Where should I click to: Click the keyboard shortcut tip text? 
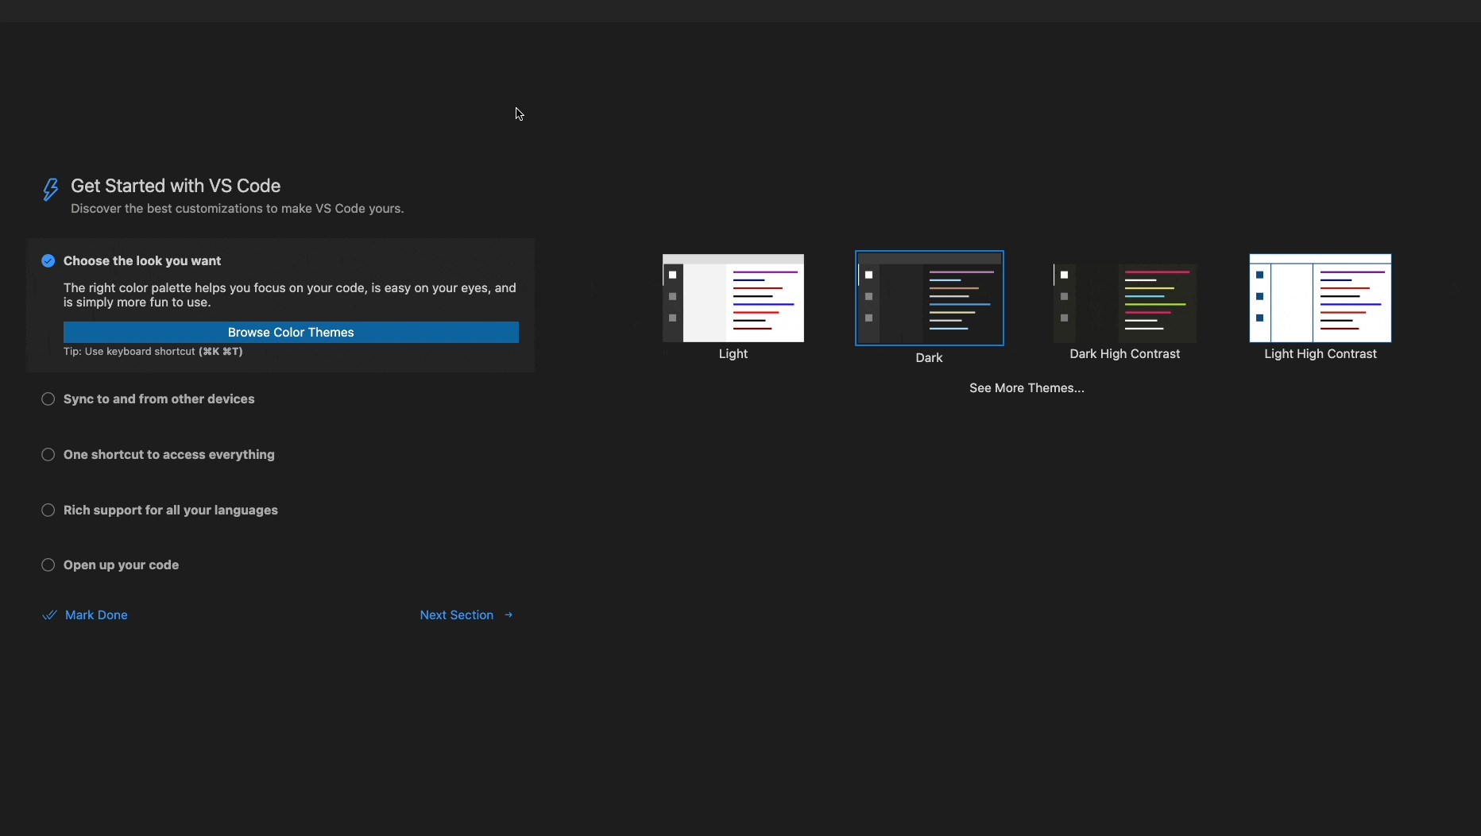pos(153,352)
